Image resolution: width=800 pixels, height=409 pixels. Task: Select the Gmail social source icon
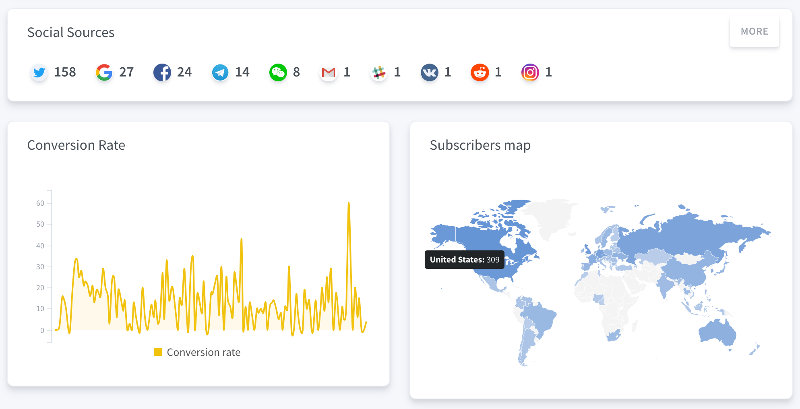(328, 72)
